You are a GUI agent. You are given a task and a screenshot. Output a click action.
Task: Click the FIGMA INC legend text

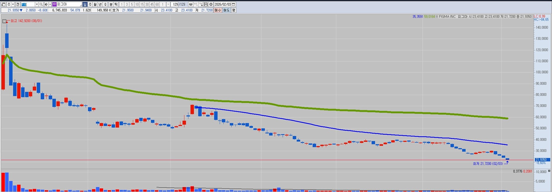pyautogui.click(x=447, y=17)
